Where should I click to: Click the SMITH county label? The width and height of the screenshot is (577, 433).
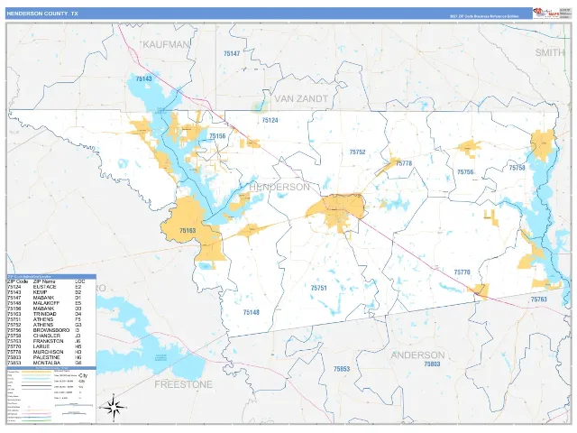point(549,52)
